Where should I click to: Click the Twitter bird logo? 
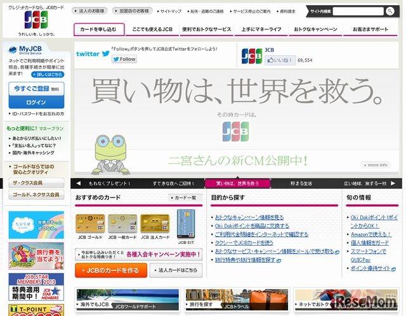(106, 53)
